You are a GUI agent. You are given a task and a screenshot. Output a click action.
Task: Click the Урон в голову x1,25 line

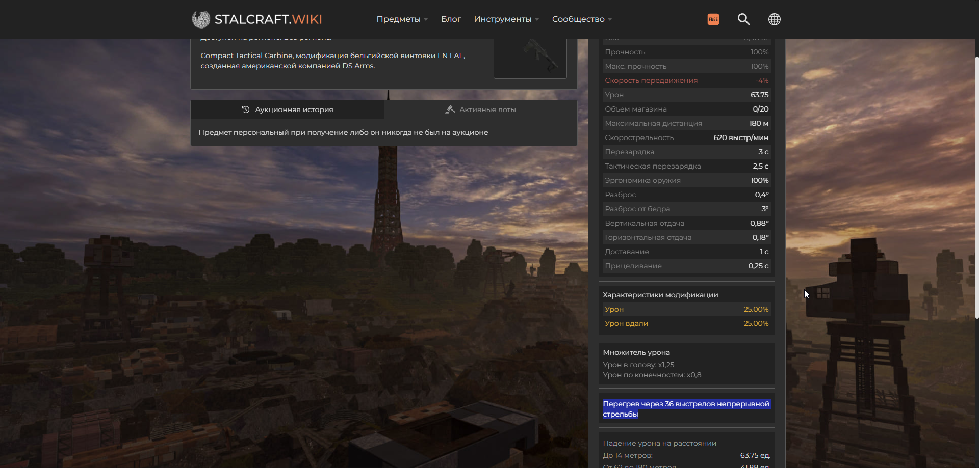pyautogui.click(x=638, y=365)
